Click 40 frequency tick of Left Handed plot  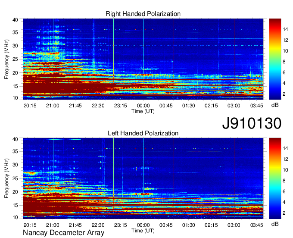coord(16,139)
